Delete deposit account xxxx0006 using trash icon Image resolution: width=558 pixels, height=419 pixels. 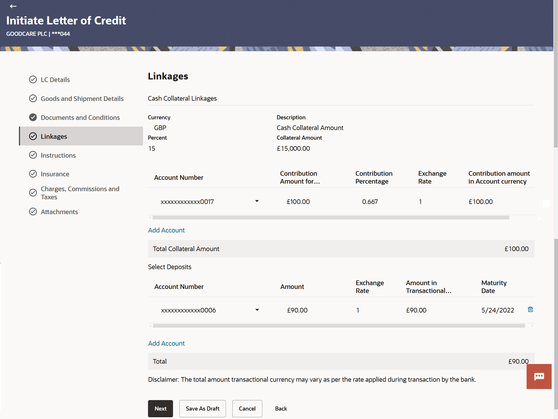click(x=530, y=310)
